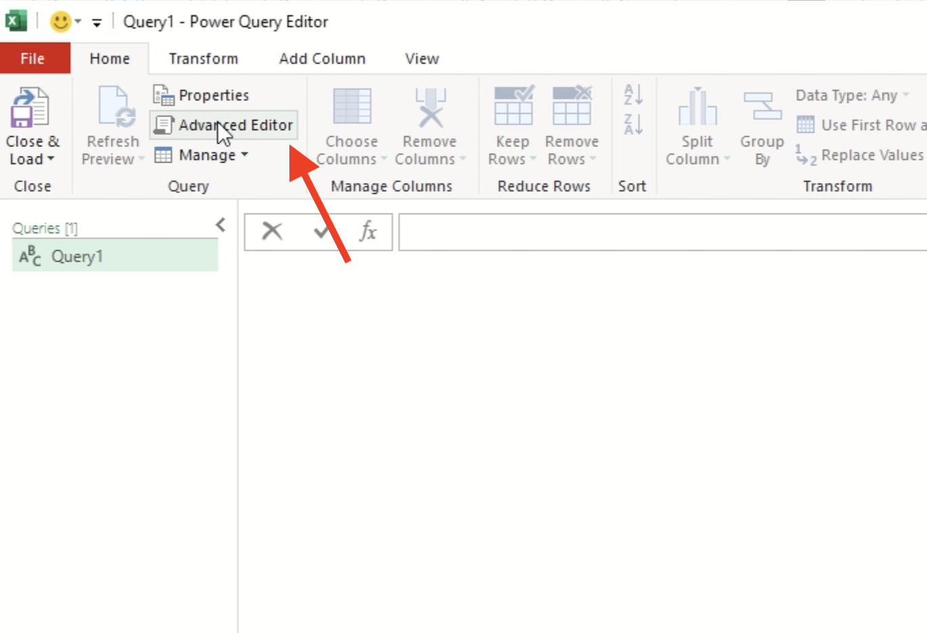Screen dimensions: 927x633
Task: Switch to the Transform ribbon tab
Action: 203,58
